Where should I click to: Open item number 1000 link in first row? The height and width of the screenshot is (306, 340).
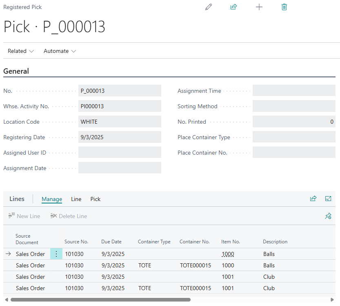[228, 254]
